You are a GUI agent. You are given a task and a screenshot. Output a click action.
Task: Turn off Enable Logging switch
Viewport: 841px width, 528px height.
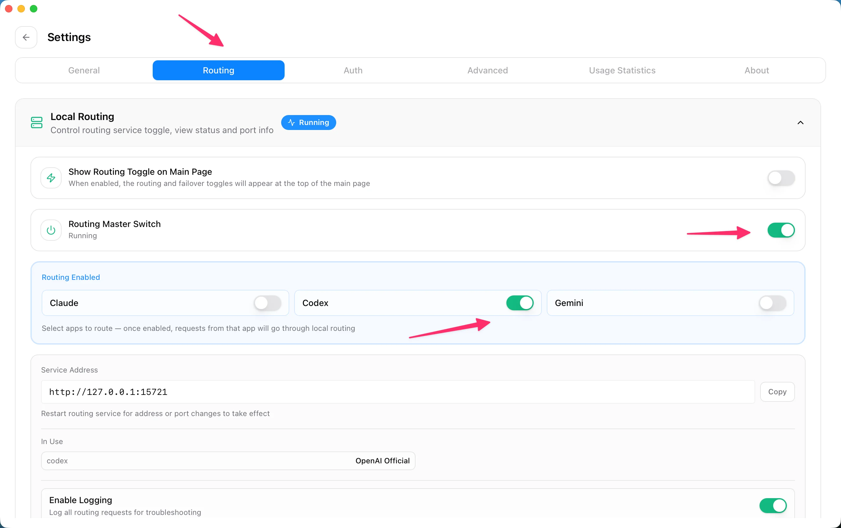[x=773, y=505]
